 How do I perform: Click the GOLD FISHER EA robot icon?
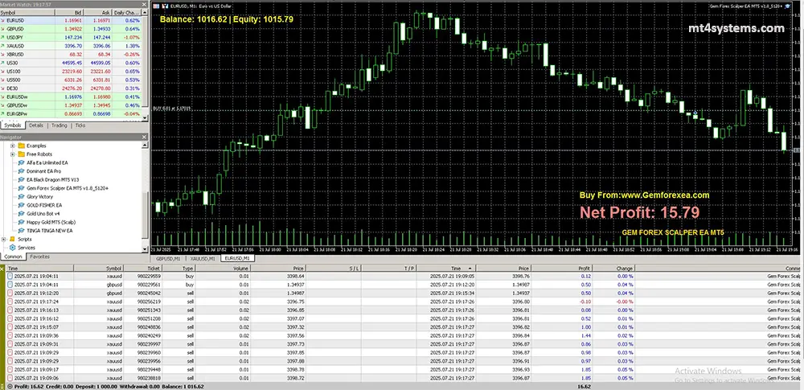(21, 205)
